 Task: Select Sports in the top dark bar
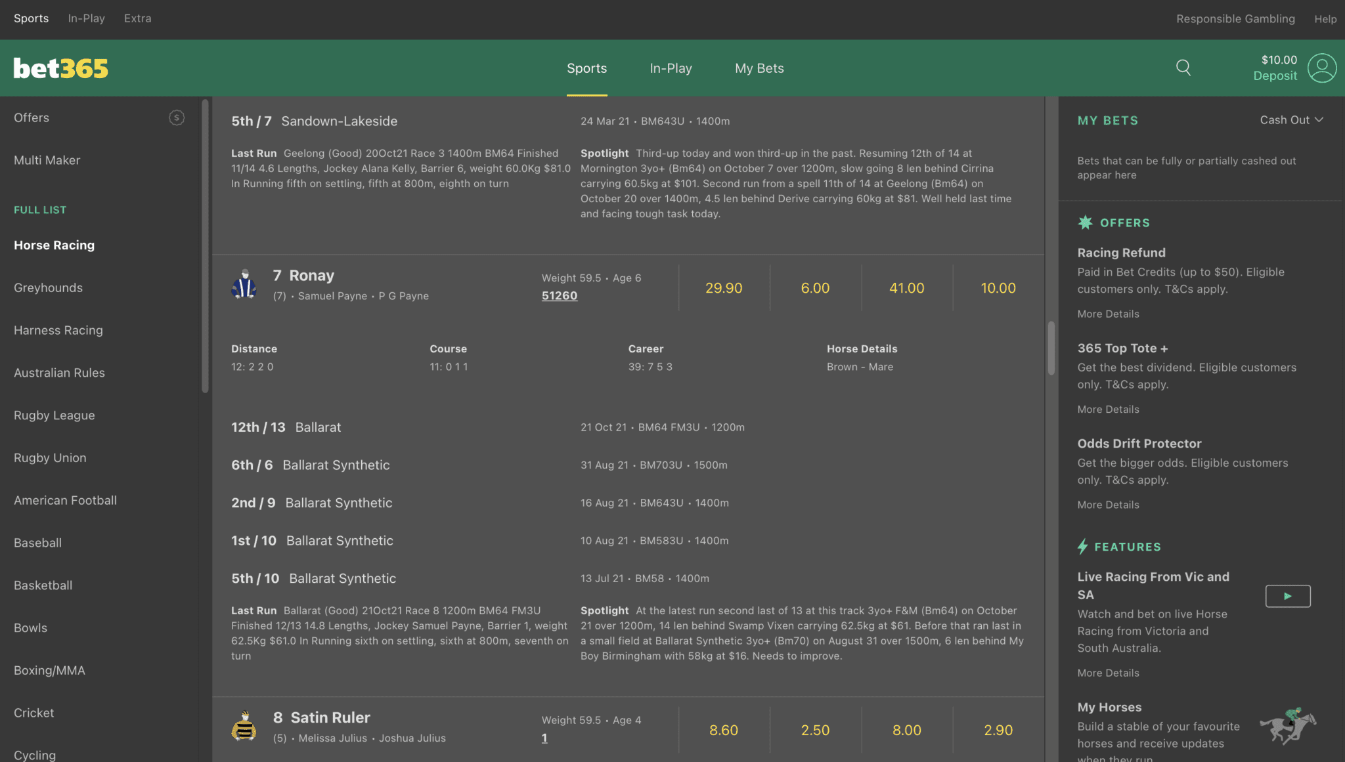click(x=31, y=18)
